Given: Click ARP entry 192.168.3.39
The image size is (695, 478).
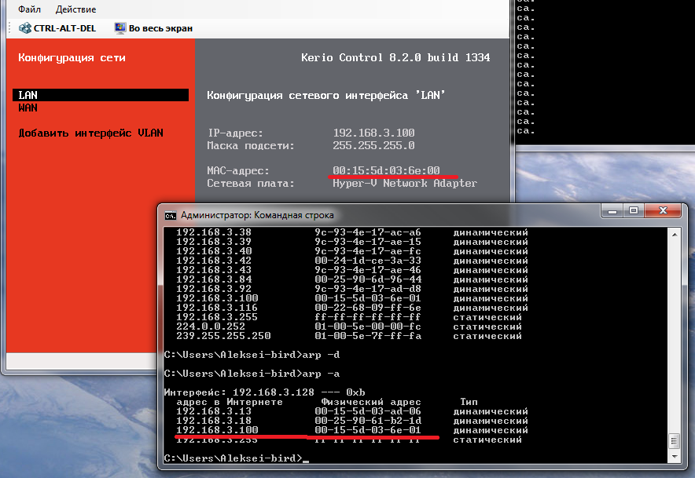Looking at the screenshot, I should coord(214,242).
